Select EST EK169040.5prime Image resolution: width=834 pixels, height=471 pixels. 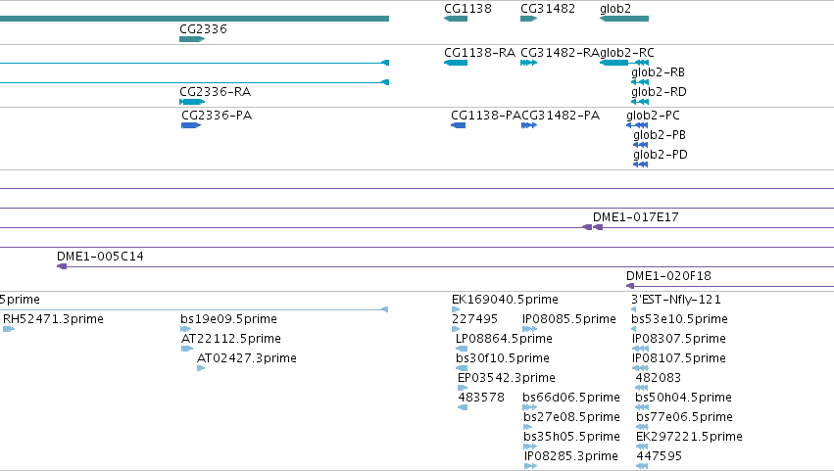click(x=456, y=309)
